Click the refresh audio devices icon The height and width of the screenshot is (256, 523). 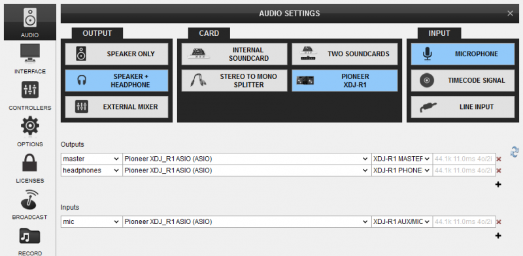pos(515,152)
